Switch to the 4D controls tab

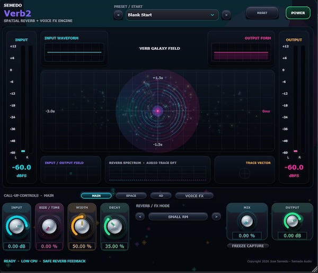coord(161,196)
